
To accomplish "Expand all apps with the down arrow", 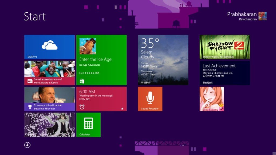I will [27, 145].
